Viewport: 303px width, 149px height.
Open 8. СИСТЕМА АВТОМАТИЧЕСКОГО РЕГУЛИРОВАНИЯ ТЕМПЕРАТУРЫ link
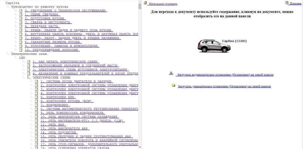click(x=89, y=109)
